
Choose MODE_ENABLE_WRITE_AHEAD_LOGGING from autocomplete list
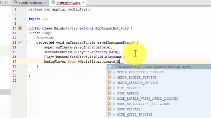tap(159, 99)
